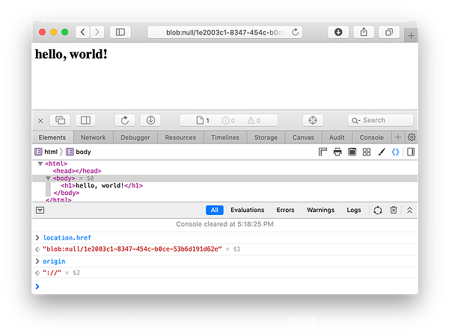449x336 pixels.
Task: Click the error count indicator
Action: pos(228,120)
